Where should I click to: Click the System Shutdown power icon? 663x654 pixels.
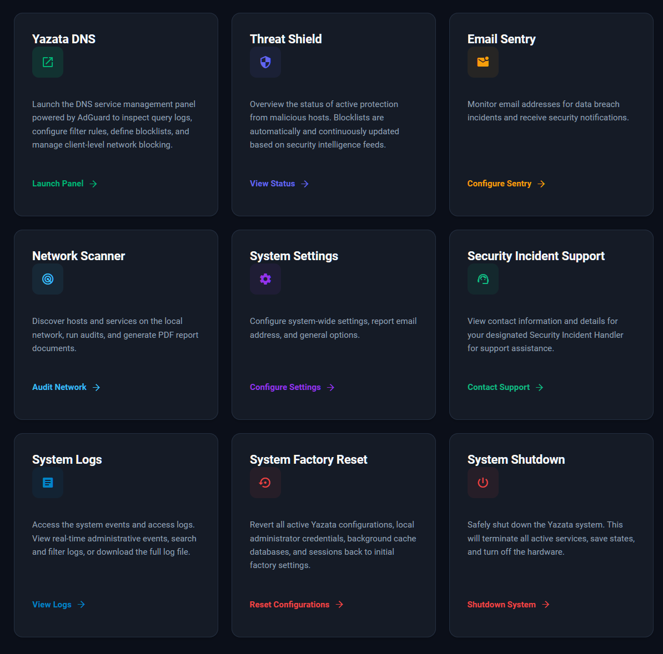coord(483,483)
